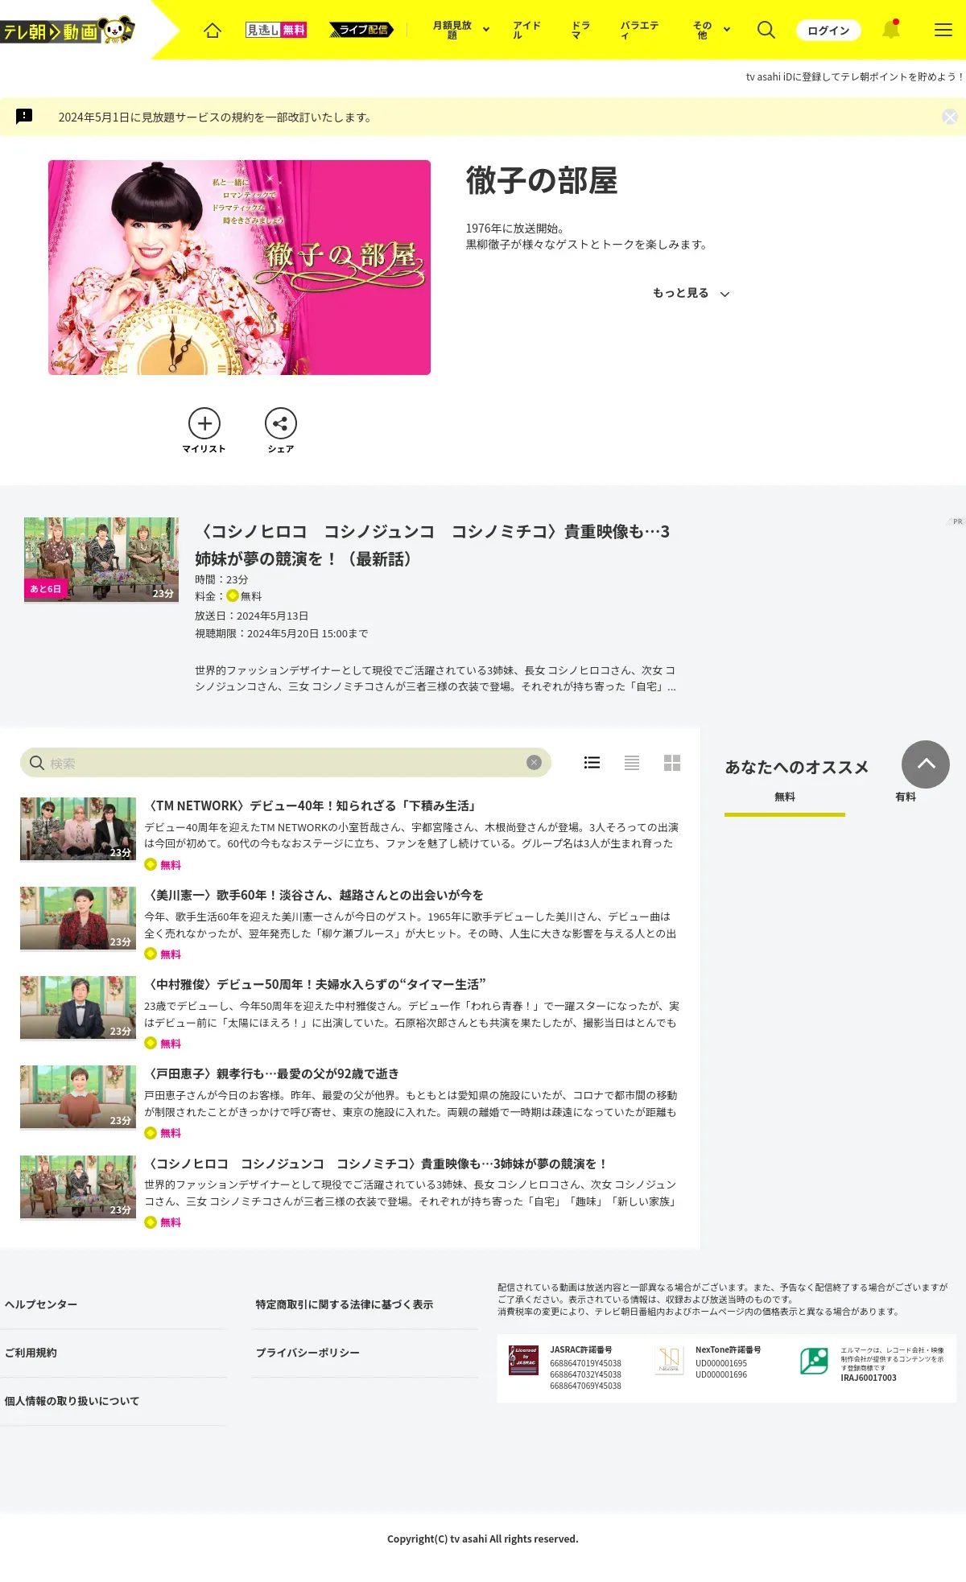Open 個人情報の取り扱いについて link

click(72, 1401)
